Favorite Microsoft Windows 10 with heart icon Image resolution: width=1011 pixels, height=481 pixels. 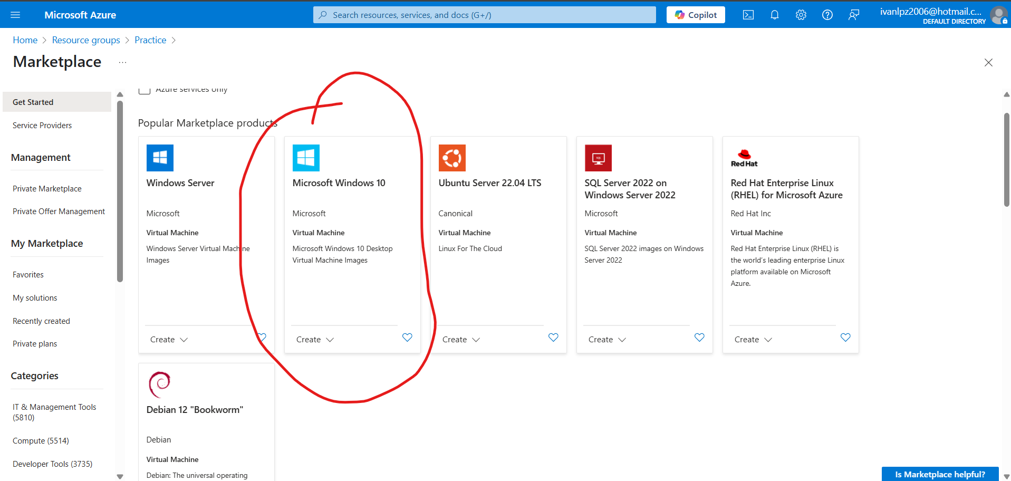(407, 338)
